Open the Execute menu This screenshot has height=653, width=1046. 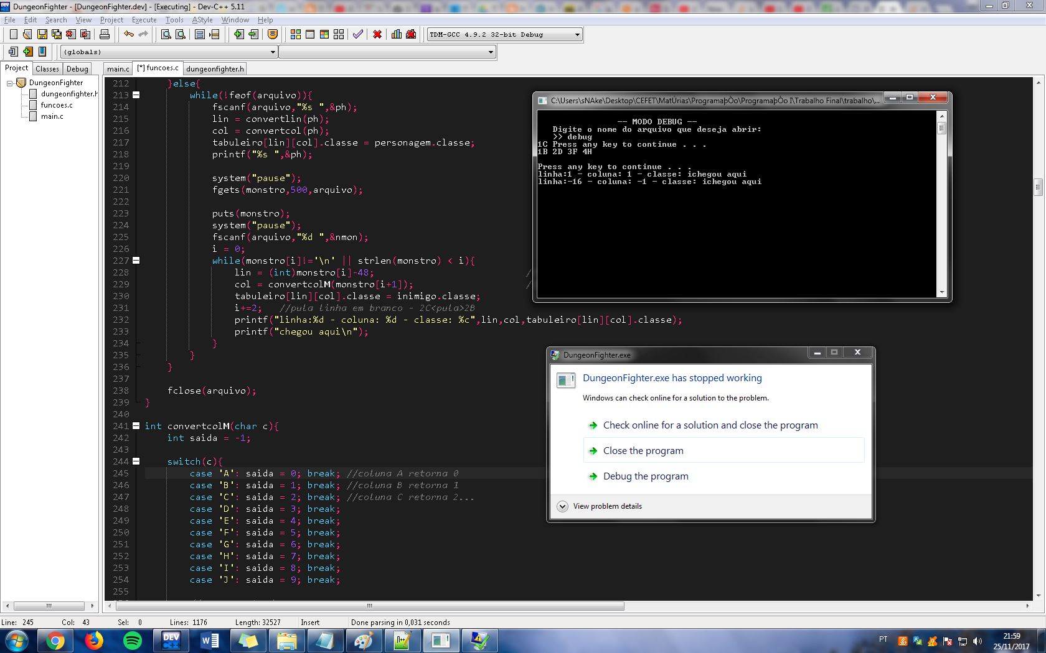tap(144, 20)
